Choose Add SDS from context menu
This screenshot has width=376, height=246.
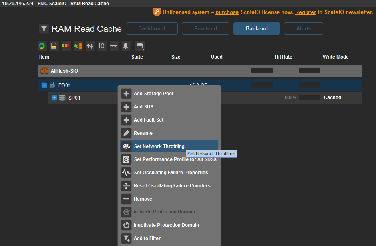(169, 107)
